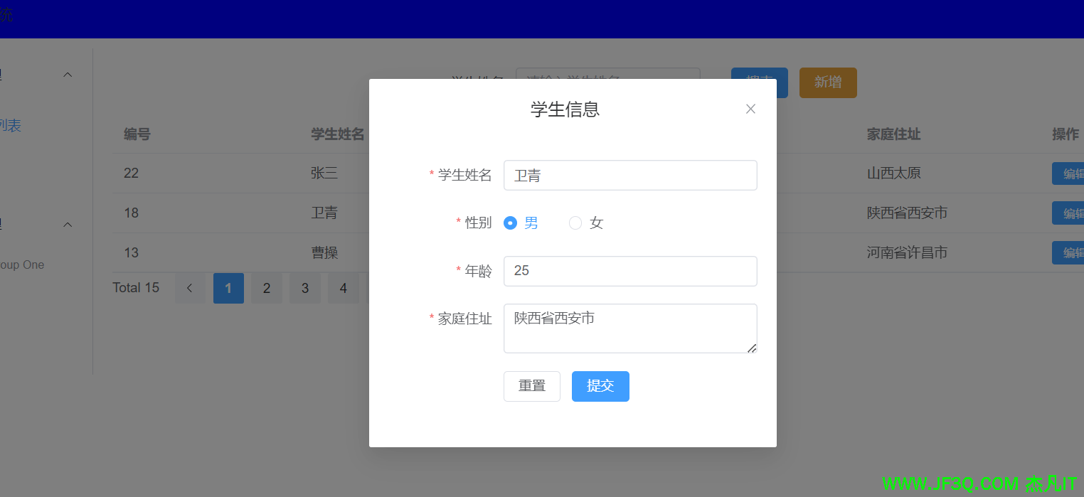Click the orange 新增 button
1084x497 pixels.
(828, 82)
